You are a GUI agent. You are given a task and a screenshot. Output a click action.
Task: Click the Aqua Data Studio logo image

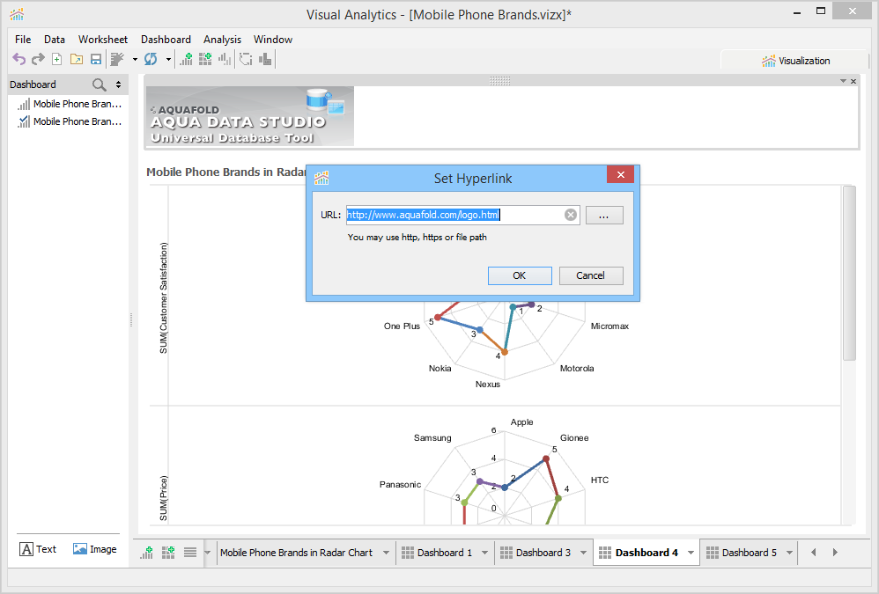[250, 116]
